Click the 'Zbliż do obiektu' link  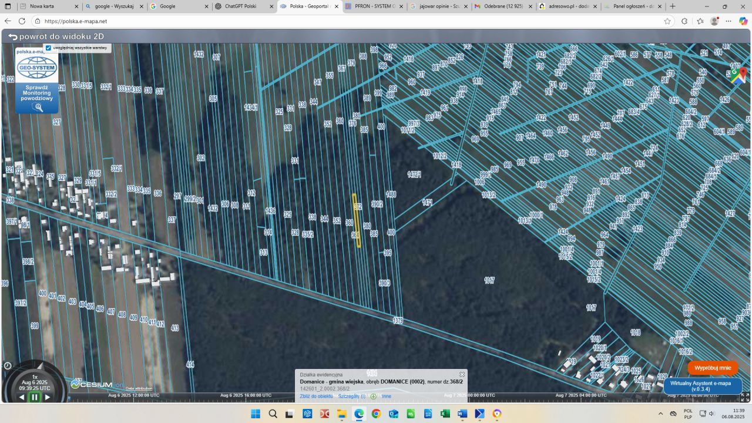pyautogui.click(x=316, y=397)
